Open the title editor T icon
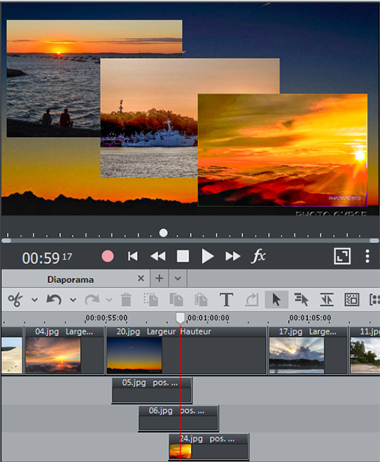 point(226,300)
